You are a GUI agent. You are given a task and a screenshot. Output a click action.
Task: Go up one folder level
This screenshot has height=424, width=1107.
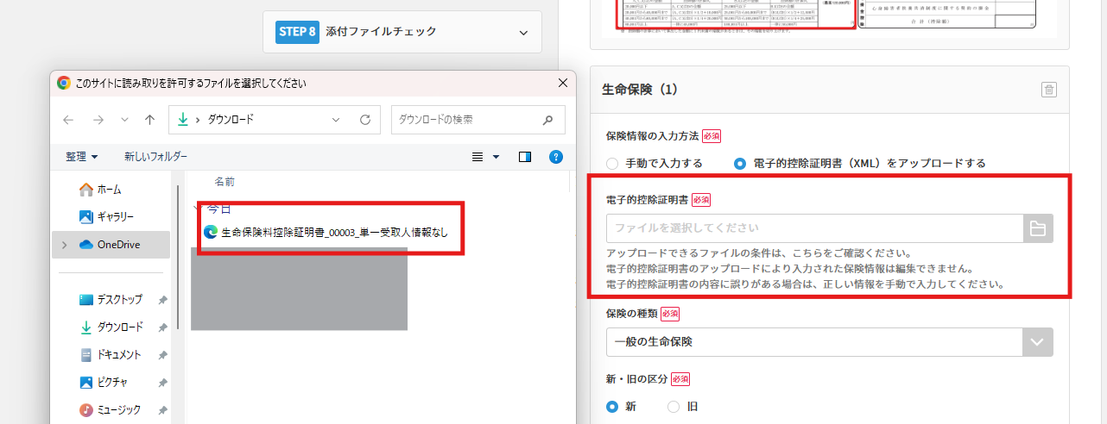point(149,120)
